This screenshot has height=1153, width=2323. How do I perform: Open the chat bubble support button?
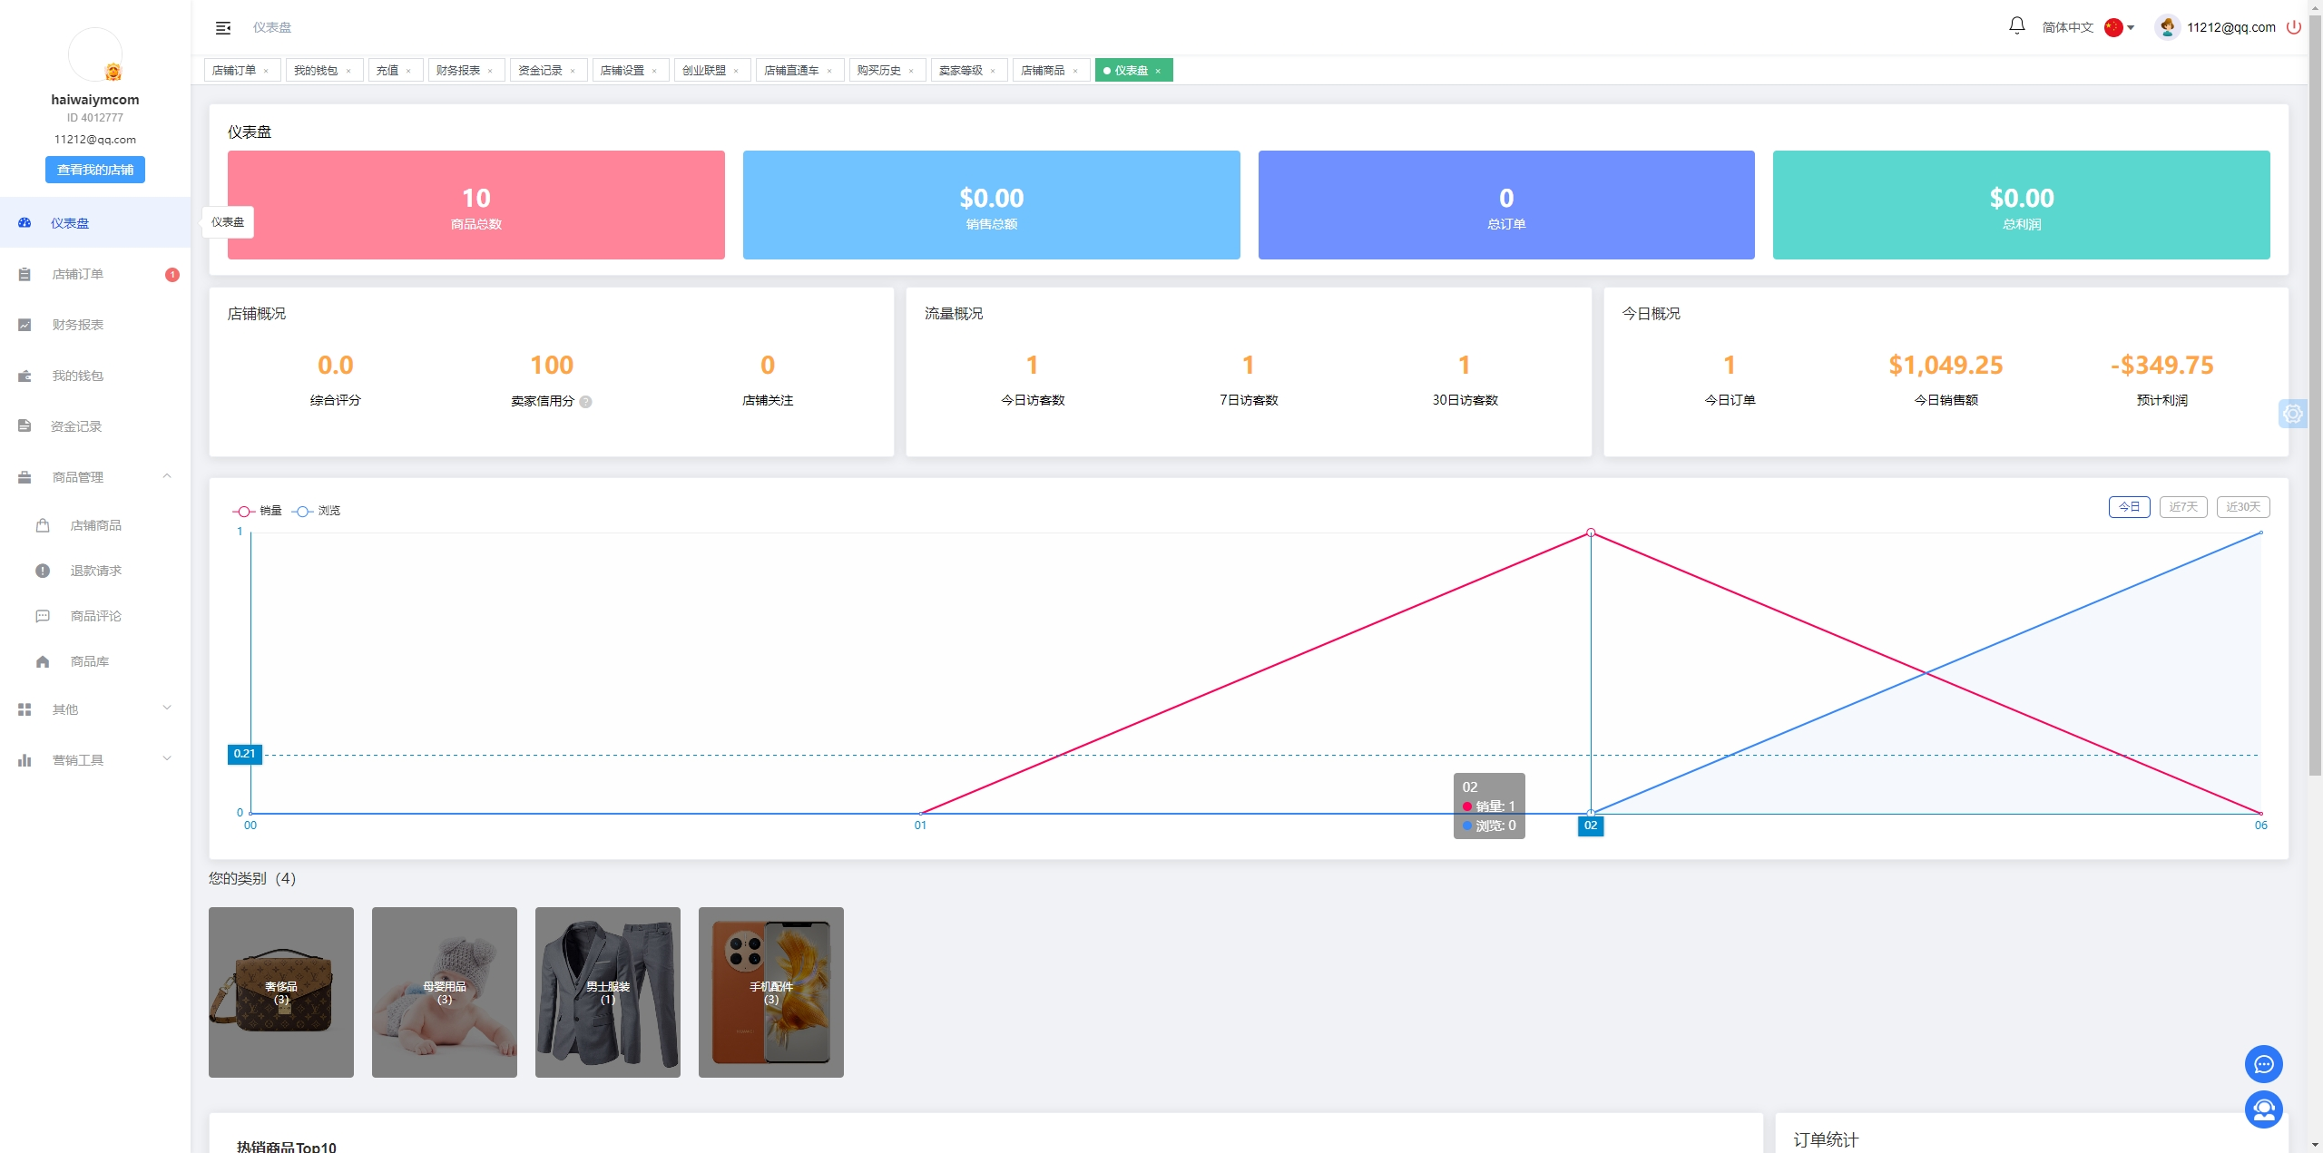pos(2263,1064)
